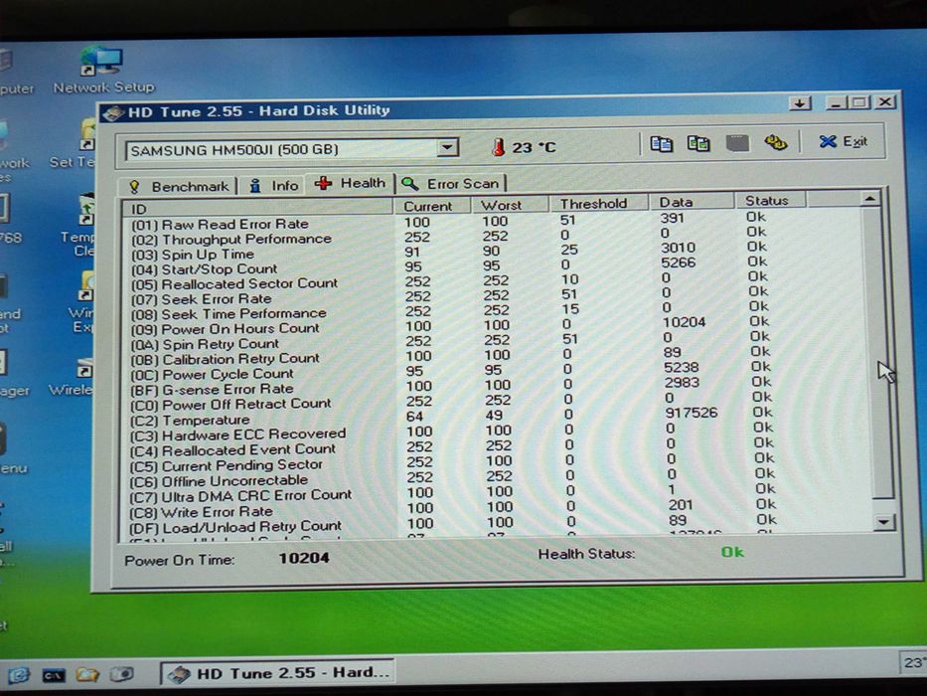Click the Data column header
The height and width of the screenshot is (696, 927).
[x=692, y=202]
